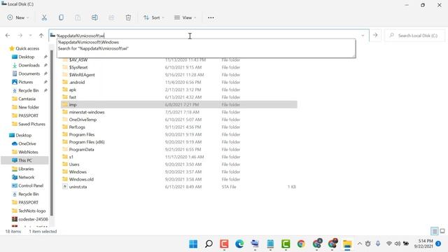The image size is (448, 252).
Task: Go forward with the right arrow
Action: 20,36
